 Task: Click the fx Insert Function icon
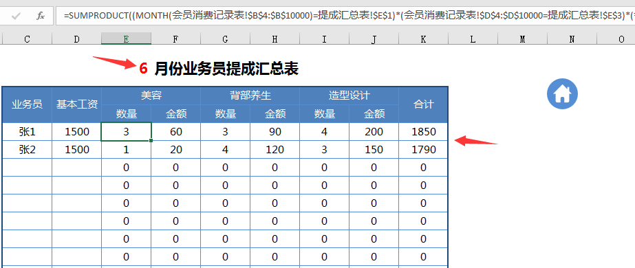pyautogui.click(x=40, y=16)
